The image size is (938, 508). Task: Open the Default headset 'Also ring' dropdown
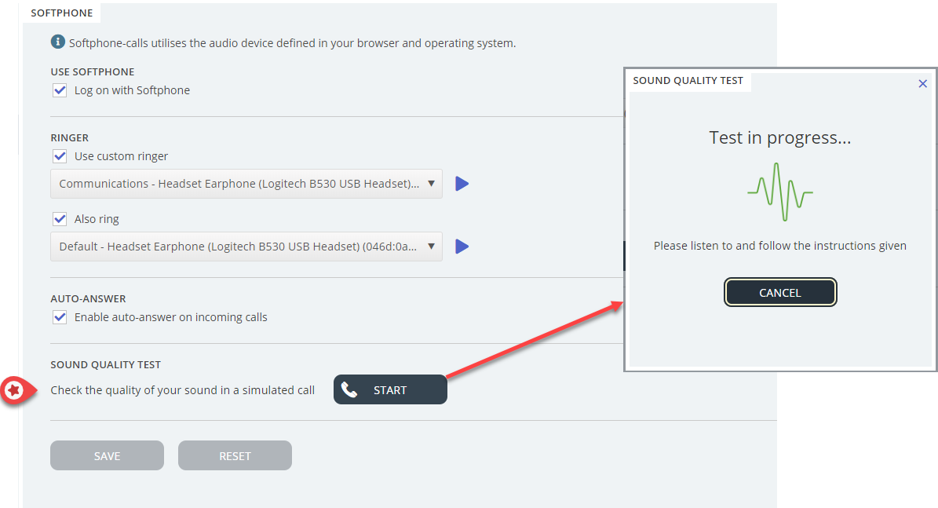tap(246, 247)
